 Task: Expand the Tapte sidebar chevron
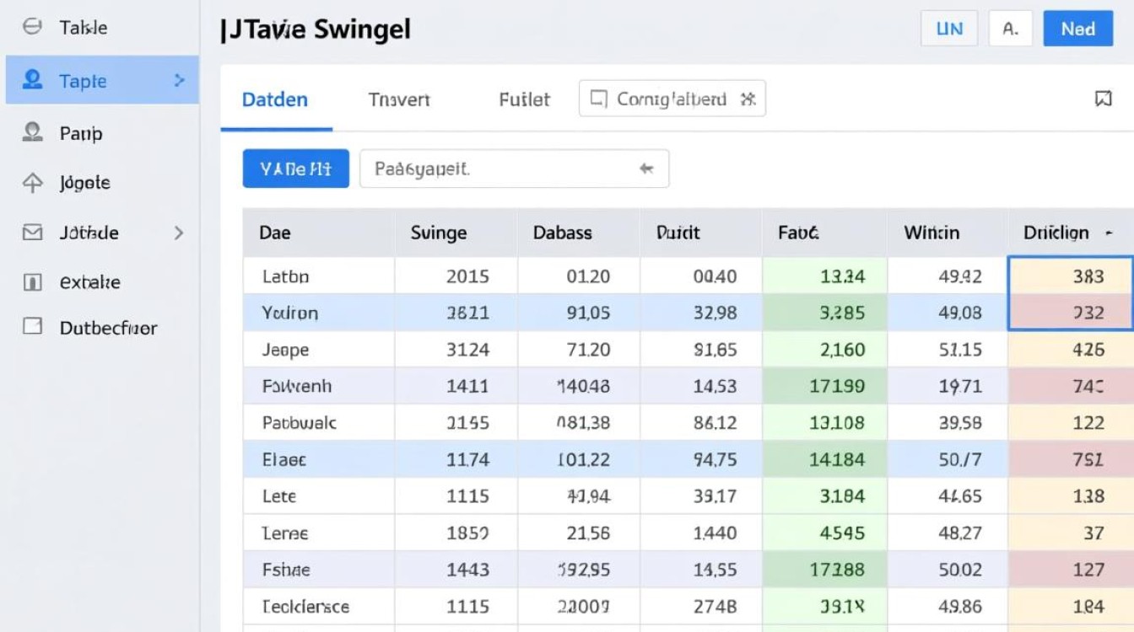(179, 80)
